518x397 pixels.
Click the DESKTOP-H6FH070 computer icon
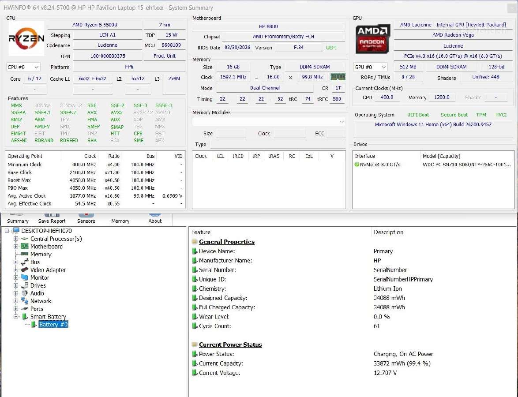pyautogui.click(x=15, y=231)
